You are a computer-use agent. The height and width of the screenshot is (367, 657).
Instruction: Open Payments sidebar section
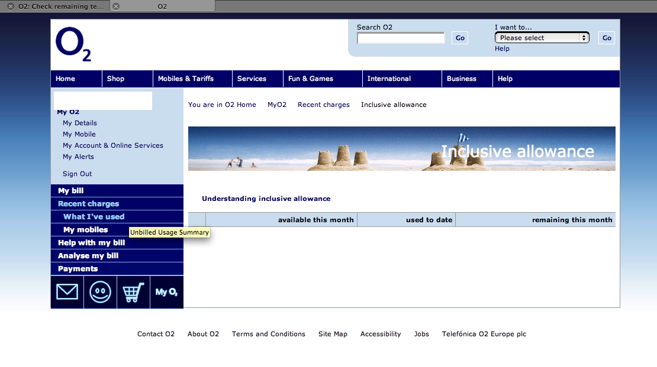point(117,269)
